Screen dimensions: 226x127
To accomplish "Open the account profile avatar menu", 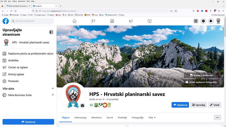I will click(x=218, y=21).
